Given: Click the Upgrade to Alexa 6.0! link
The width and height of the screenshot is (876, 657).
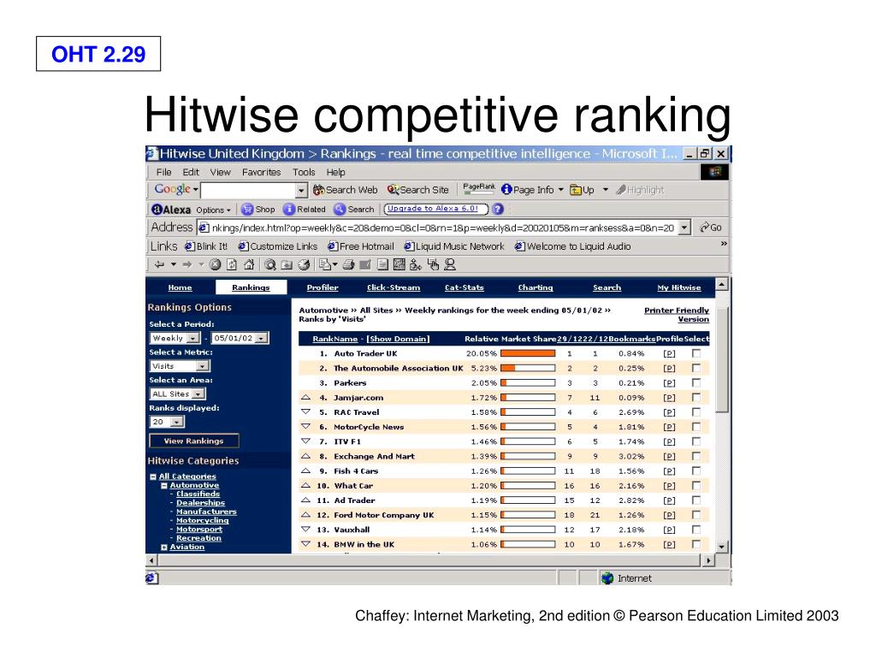Looking at the screenshot, I should (433, 209).
